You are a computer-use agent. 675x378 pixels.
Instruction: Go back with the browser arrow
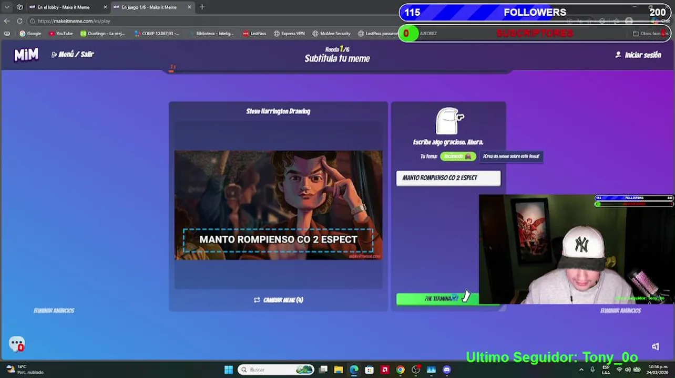tap(7, 21)
